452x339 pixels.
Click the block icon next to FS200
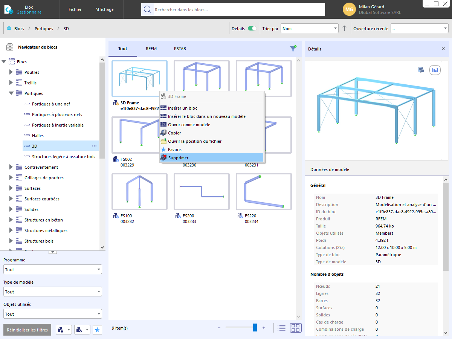[178, 216]
